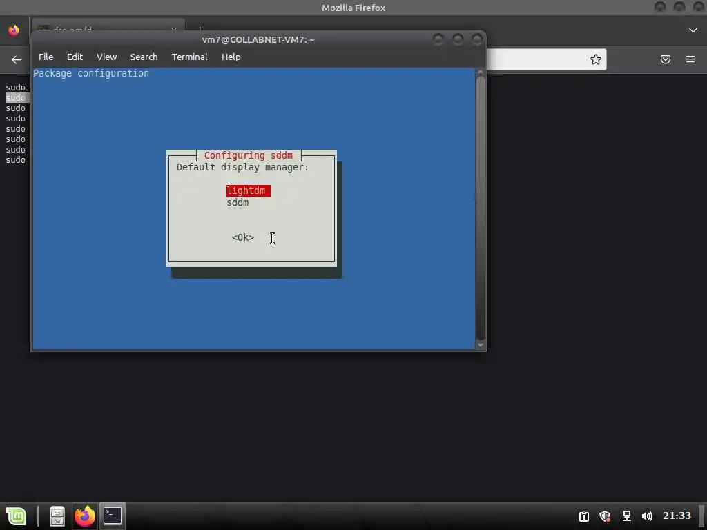Viewport: 707px width, 530px height.
Task: Maximize the terminal window
Action: [x=458, y=39]
